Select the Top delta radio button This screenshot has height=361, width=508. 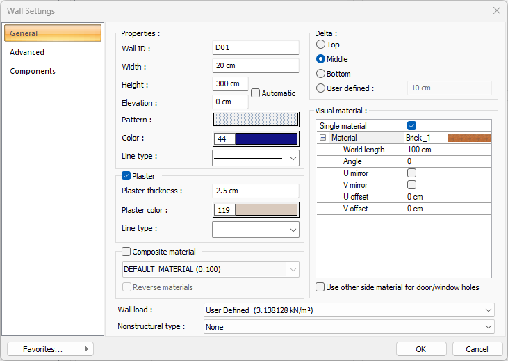click(x=321, y=45)
